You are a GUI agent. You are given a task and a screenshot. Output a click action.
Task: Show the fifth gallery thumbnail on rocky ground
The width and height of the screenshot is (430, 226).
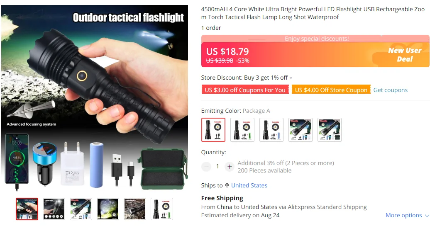[135, 209]
